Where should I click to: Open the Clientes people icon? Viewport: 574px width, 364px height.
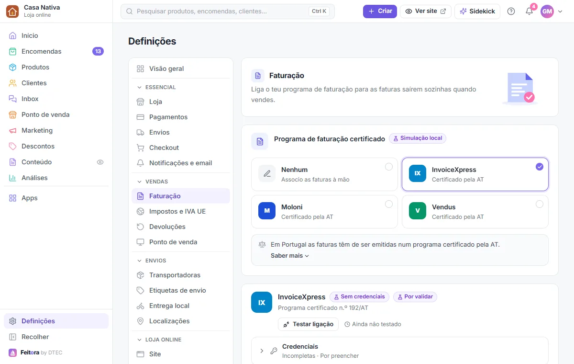(x=13, y=83)
